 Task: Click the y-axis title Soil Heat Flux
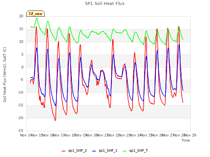[5, 75]
